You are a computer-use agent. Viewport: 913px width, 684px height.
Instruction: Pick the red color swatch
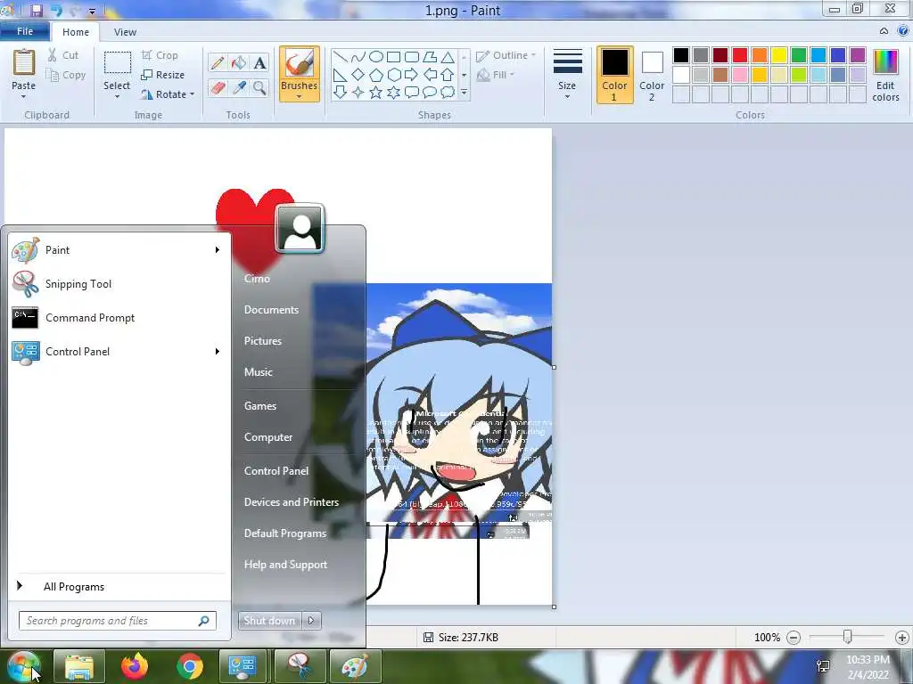[x=739, y=55]
